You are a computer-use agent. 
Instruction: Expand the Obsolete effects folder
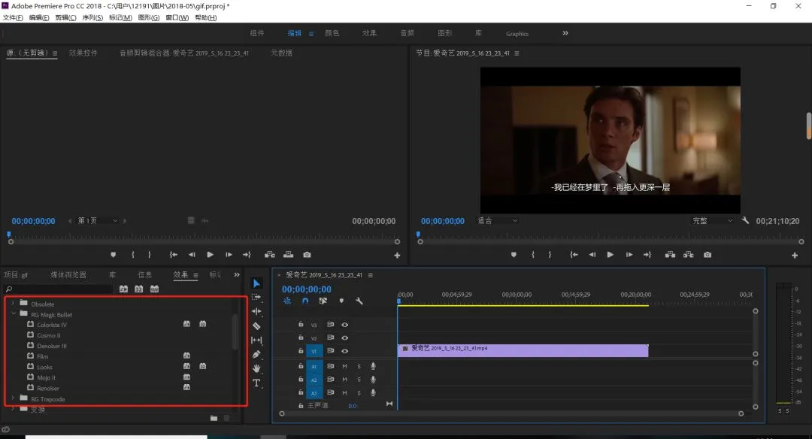pyautogui.click(x=13, y=304)
